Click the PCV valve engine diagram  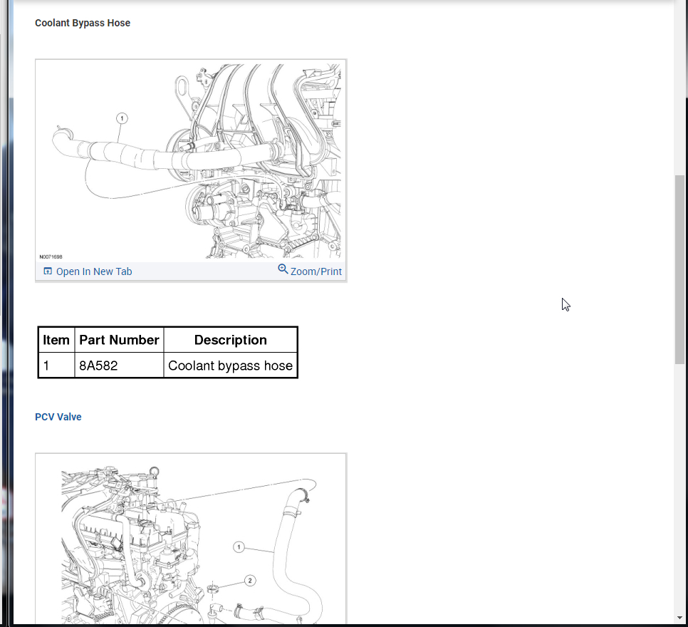click(190, 539)
